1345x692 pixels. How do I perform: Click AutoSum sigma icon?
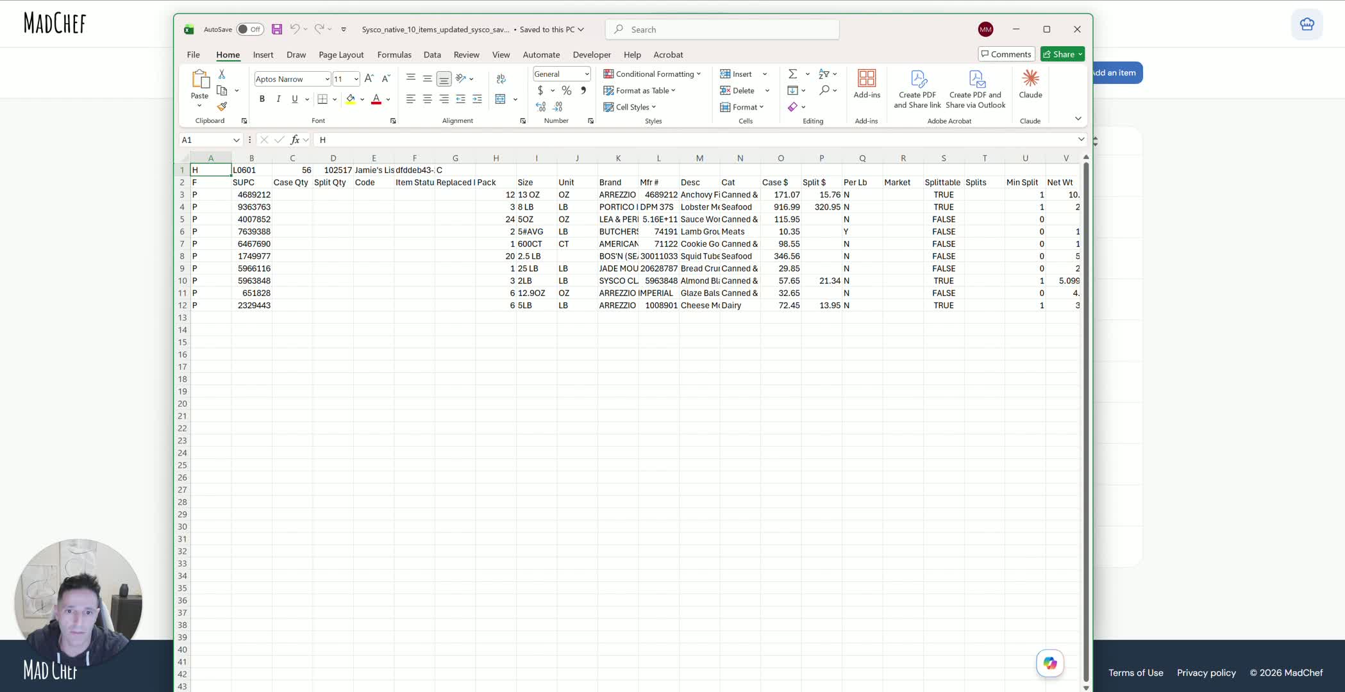pos(792,74)
